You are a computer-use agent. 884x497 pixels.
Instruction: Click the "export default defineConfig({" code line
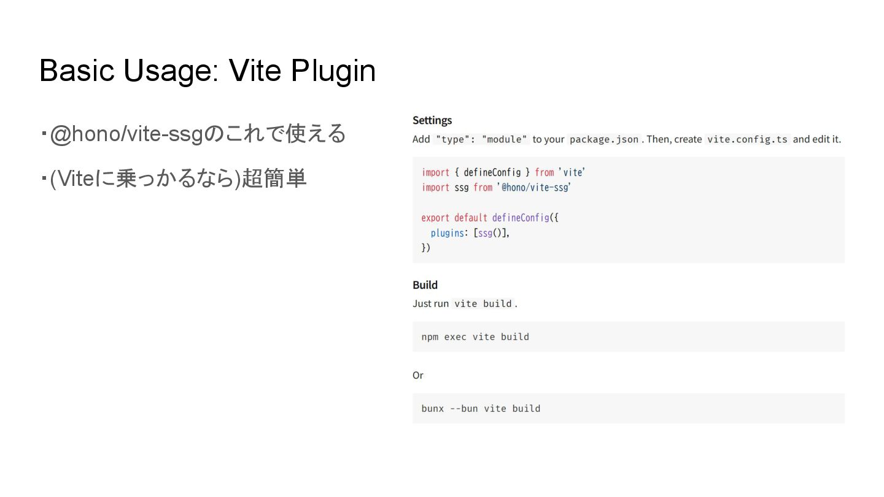tap(490, 218)
